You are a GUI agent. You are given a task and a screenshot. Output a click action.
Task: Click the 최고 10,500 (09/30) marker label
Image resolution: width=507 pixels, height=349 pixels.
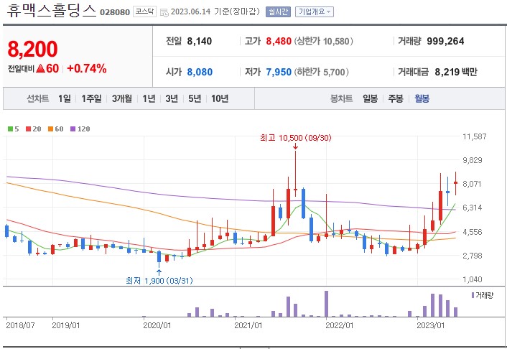[x=296, y=138]
